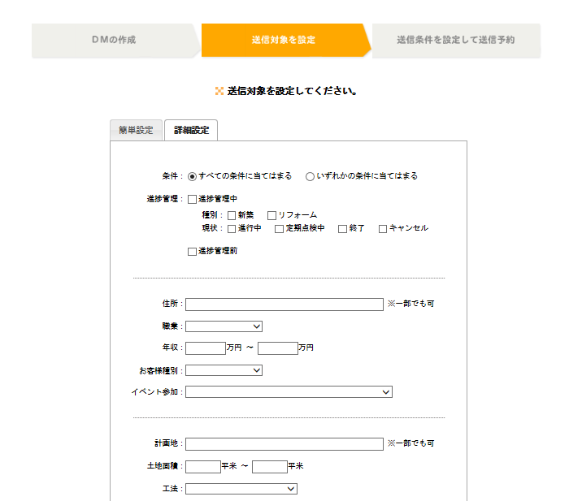
Task: Select the すべての条件に当てはまる radio button
Action: [192, 176]
